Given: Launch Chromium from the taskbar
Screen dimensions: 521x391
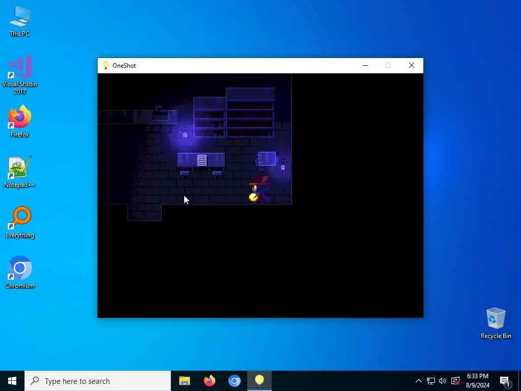Looking at the screenshot, I should point(234,381).
